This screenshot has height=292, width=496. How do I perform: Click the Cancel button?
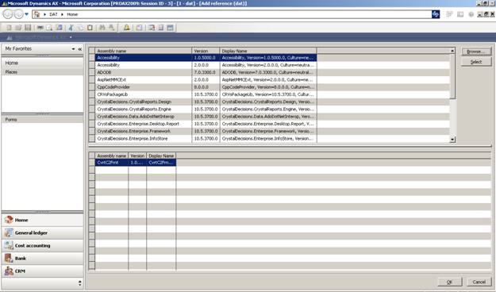[x=479, y=282]
